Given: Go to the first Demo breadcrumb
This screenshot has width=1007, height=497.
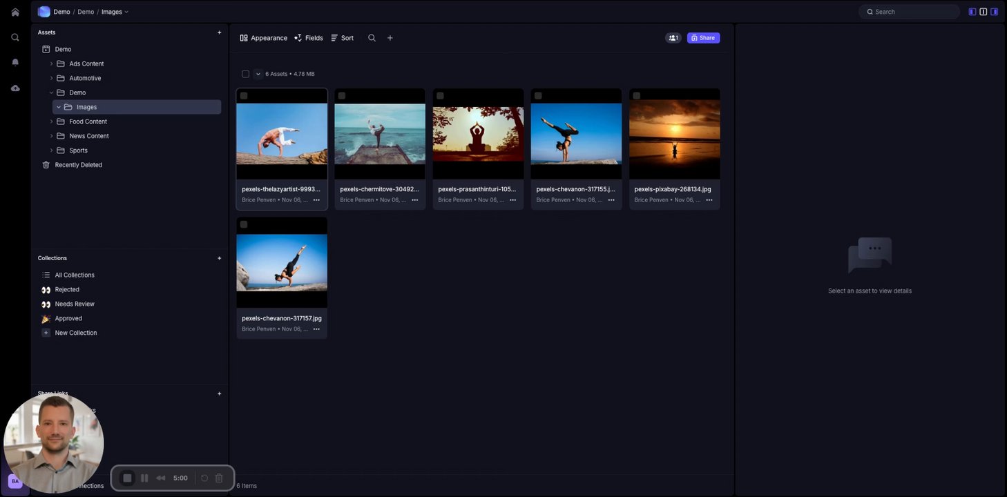Looking at the screenshot, I should (x=61, y=12).
